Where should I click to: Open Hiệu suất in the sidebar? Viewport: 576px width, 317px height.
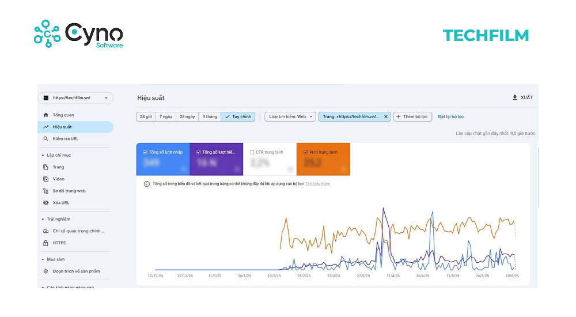[x=75, y=127]
